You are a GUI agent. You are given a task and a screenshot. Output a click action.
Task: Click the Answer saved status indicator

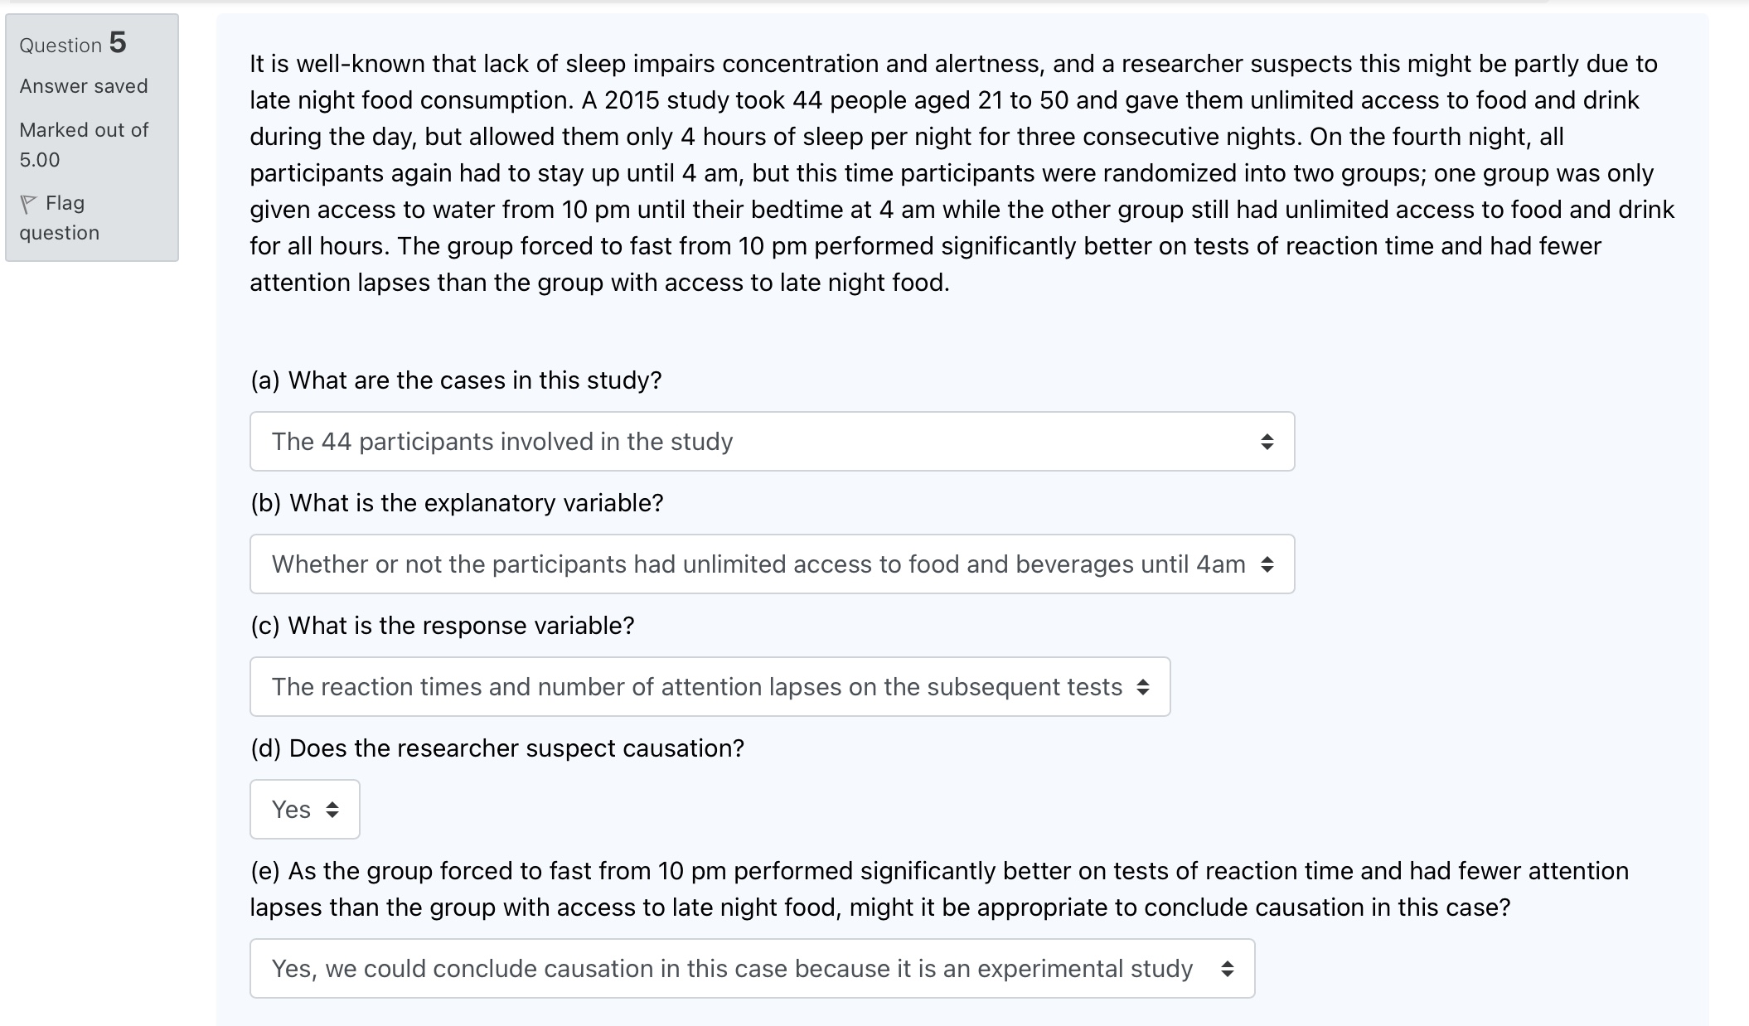[83, 85]
